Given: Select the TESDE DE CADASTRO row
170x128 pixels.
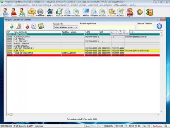Looking at the screenshot, I should [83, 53].
